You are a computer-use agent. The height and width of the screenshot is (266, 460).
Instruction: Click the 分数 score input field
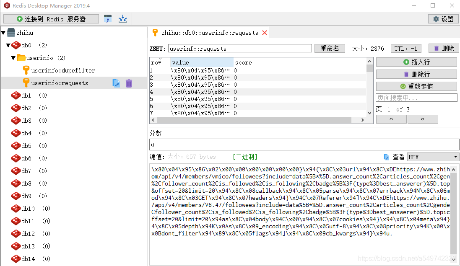(x=304, y=145)
